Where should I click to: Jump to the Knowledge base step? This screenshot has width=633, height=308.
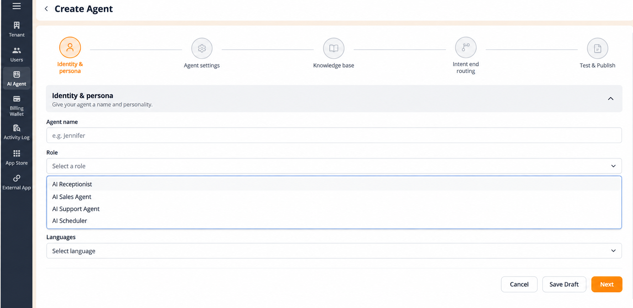pos(334,48)
